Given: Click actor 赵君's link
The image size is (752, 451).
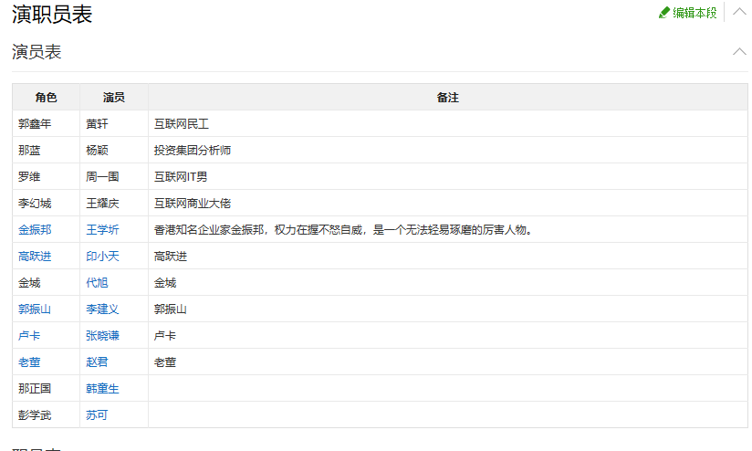Looking at the screenshot, I should (x=97, y=362).
